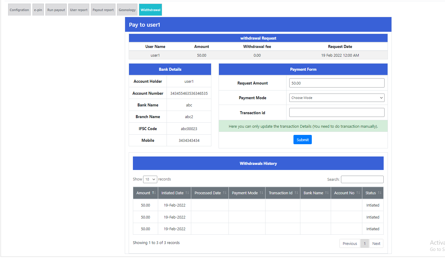Switch to the Run payout tab
The height and width of the screenshot is (259, 445).
56,10
